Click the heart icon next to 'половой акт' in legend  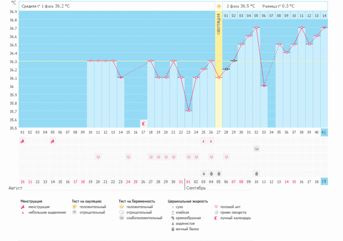pyautogui.click(x=216, y=207)
